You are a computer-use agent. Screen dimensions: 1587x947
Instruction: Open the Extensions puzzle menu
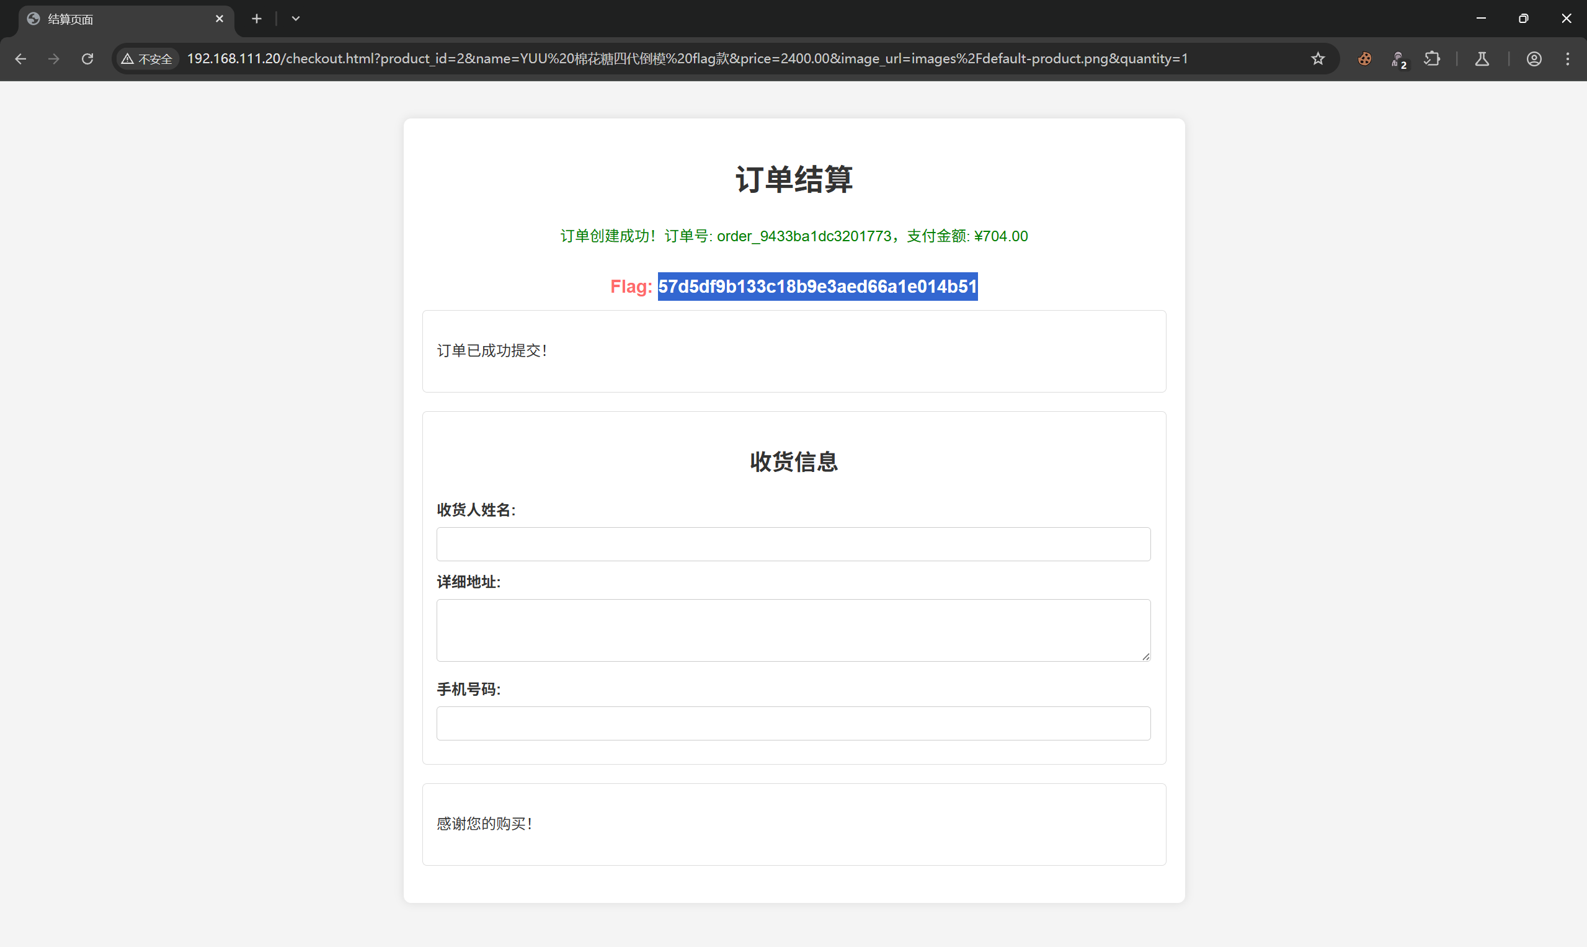coord(1432,59)
